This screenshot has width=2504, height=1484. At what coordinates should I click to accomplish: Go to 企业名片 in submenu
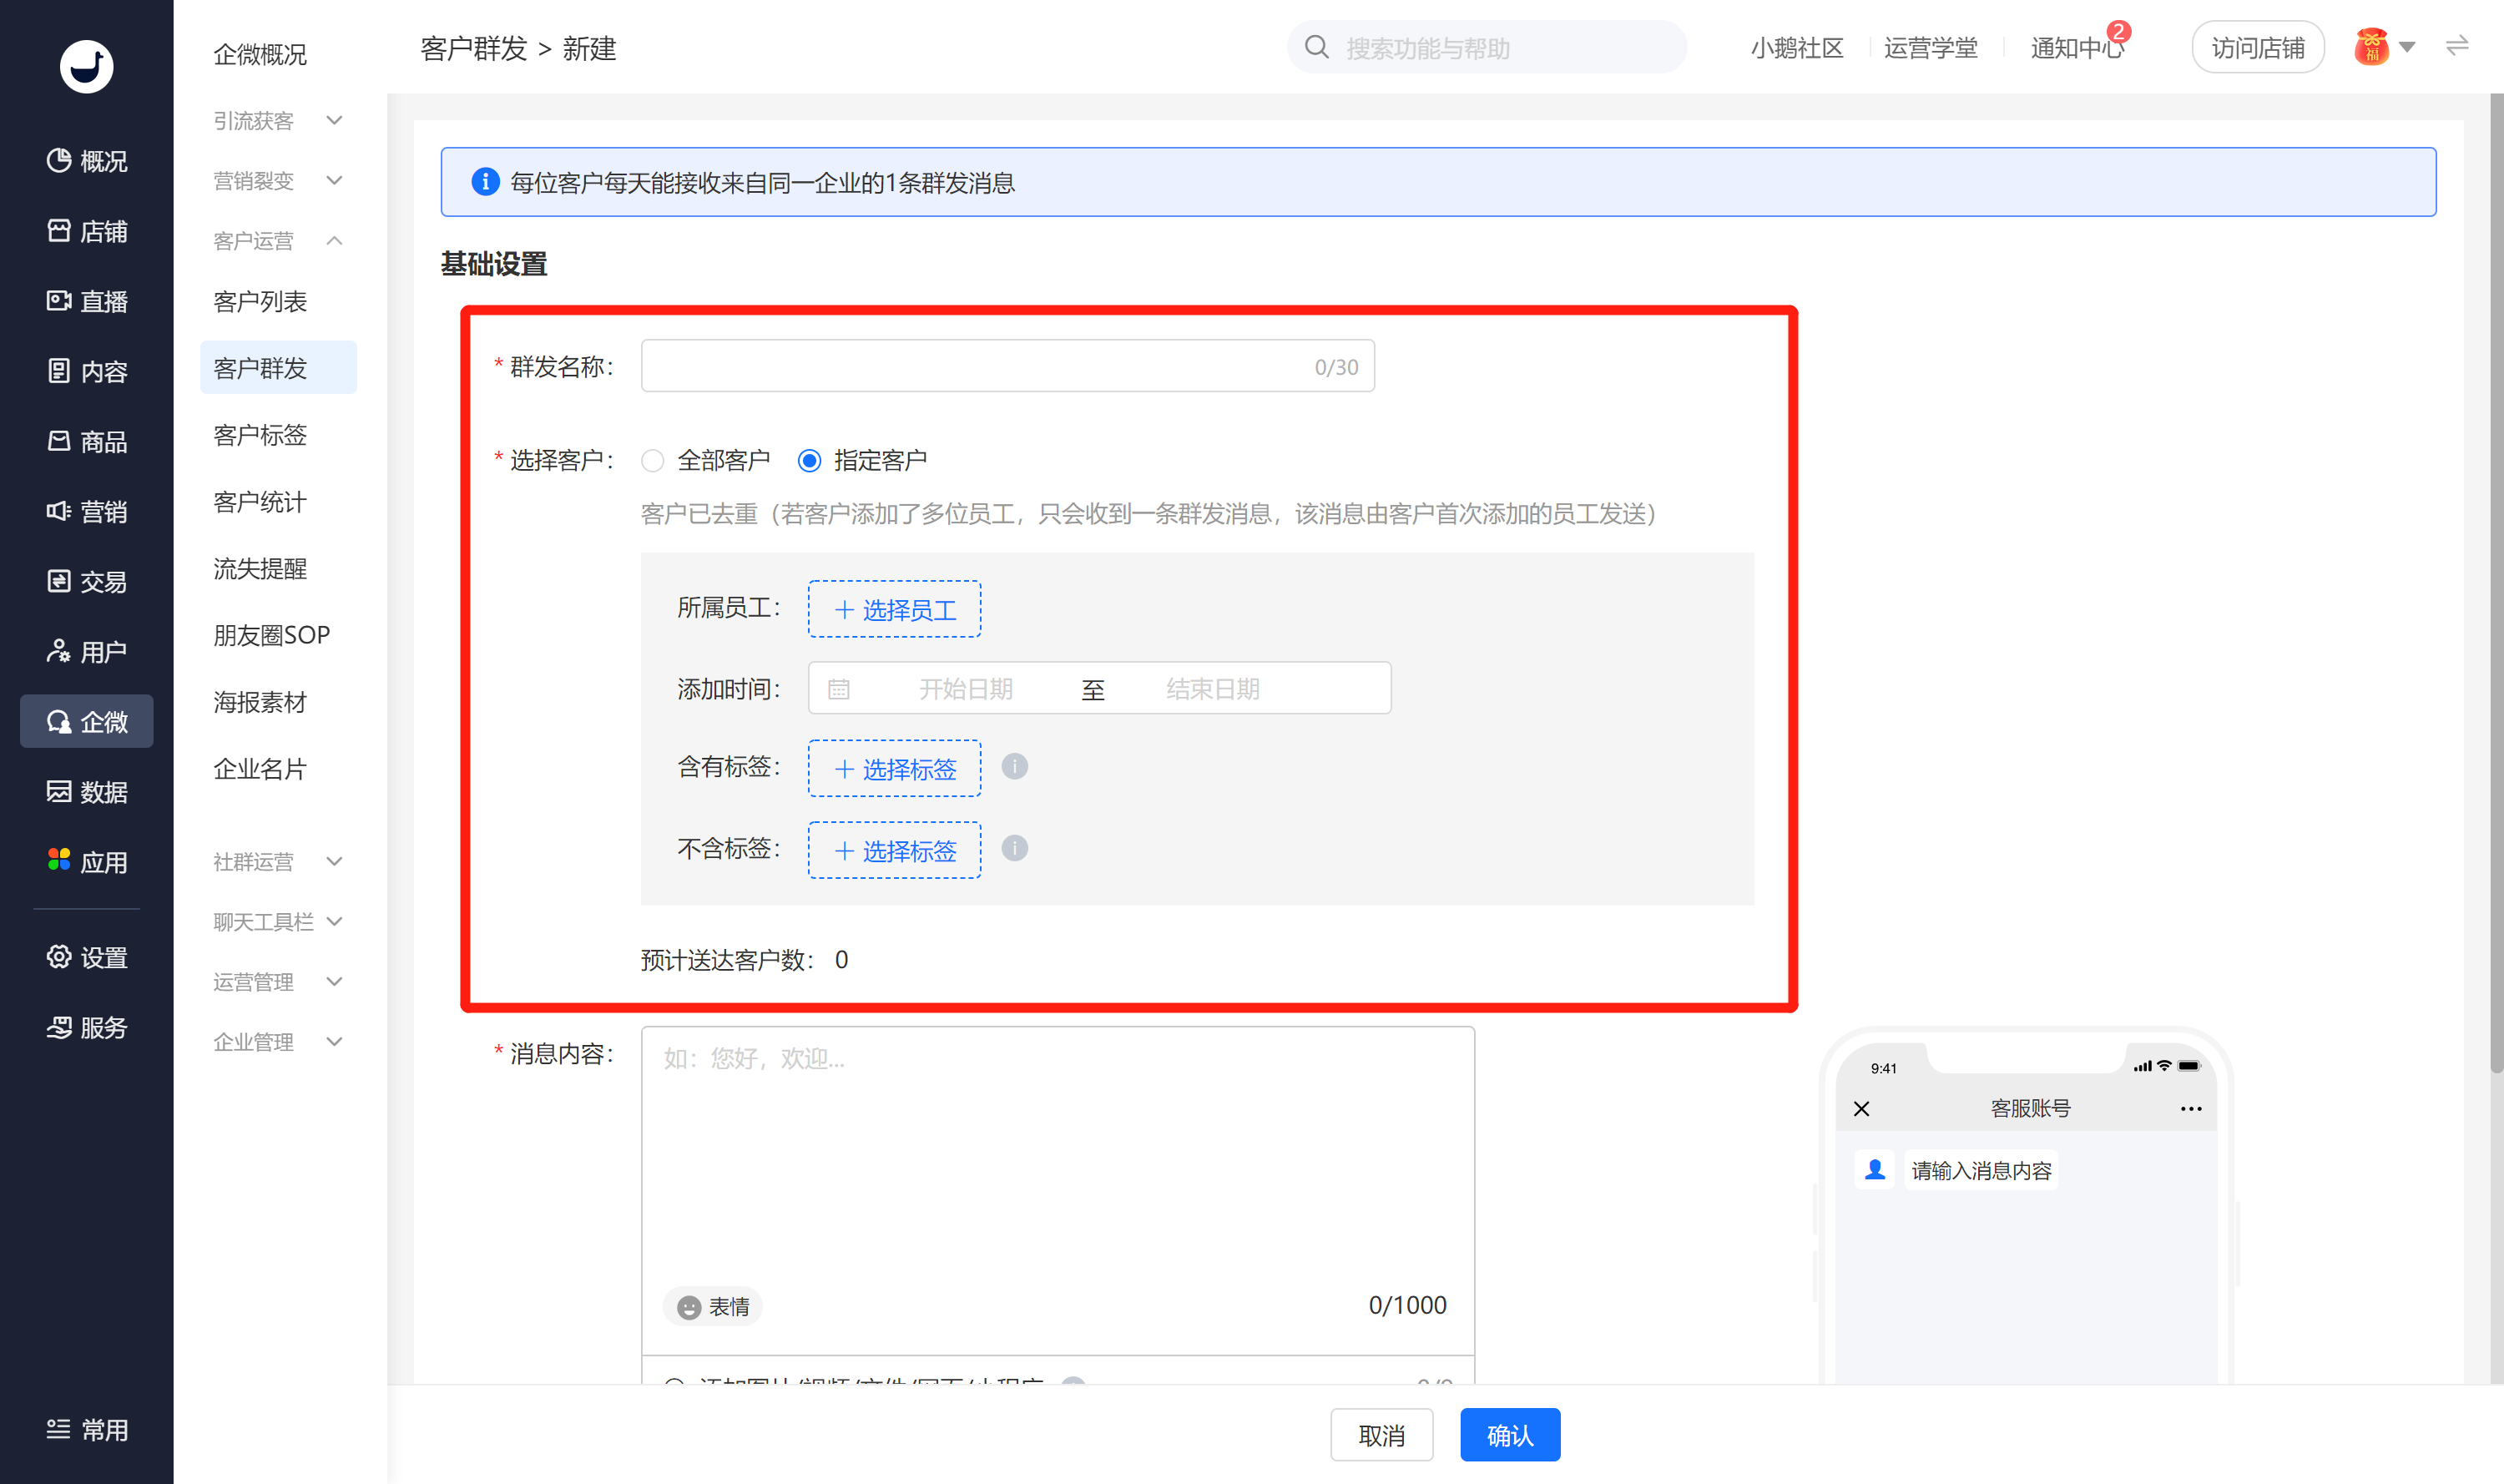[260, 769]
